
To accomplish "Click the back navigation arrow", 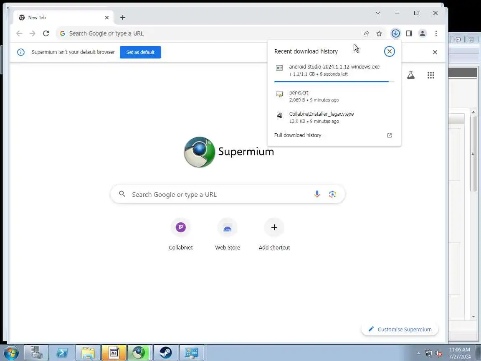I will [19, 33].
